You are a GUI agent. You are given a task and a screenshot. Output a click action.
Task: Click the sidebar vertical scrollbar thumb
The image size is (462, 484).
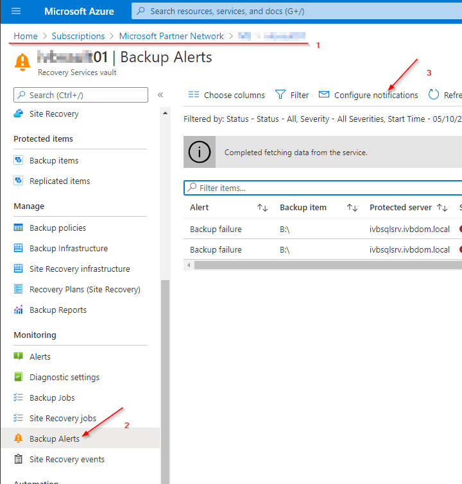pos(166,382)
